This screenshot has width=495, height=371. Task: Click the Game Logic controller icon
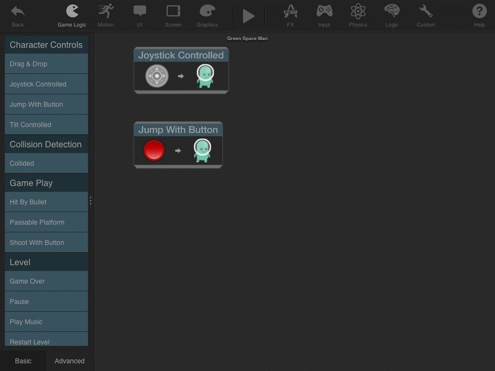click(x=72, y=14)
